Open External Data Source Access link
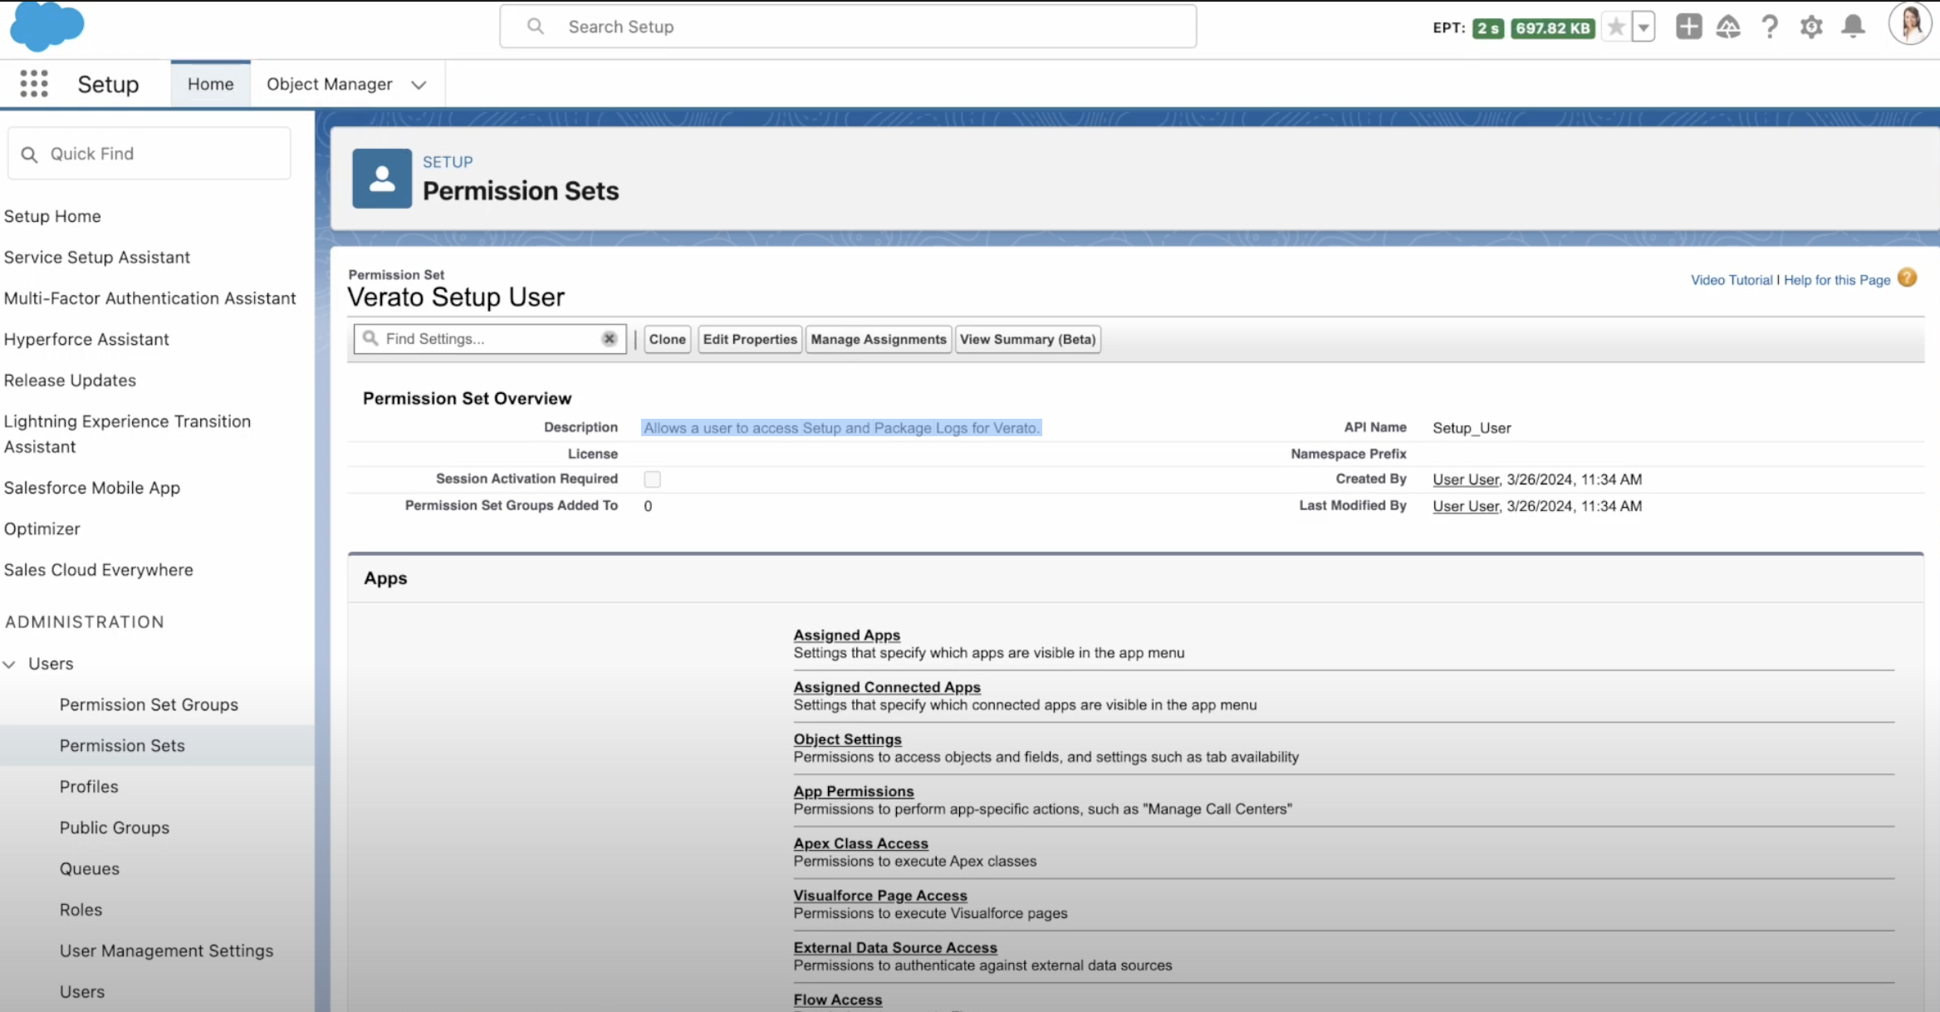Screen dimensions: 1940x1012 click(895, 948)
